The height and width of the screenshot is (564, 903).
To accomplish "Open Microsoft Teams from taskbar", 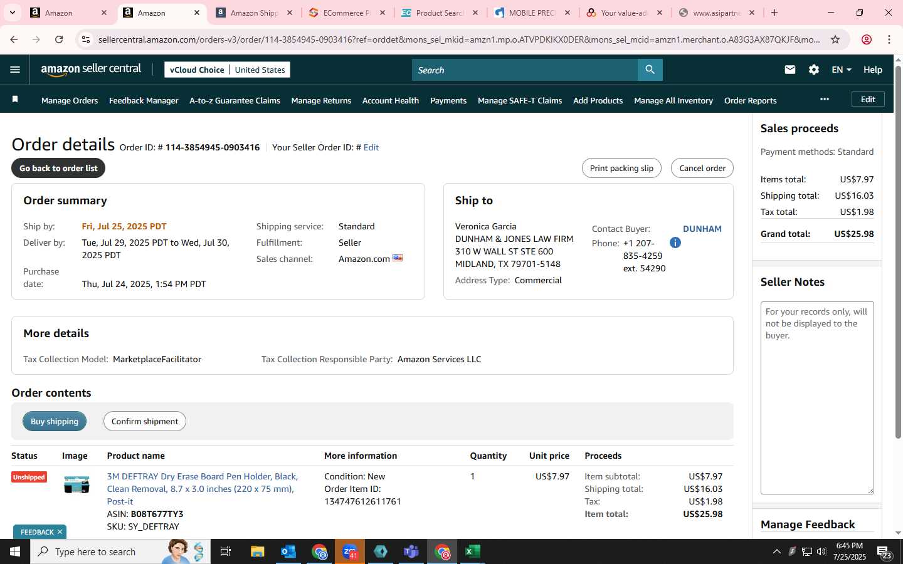I will [411, 551].
